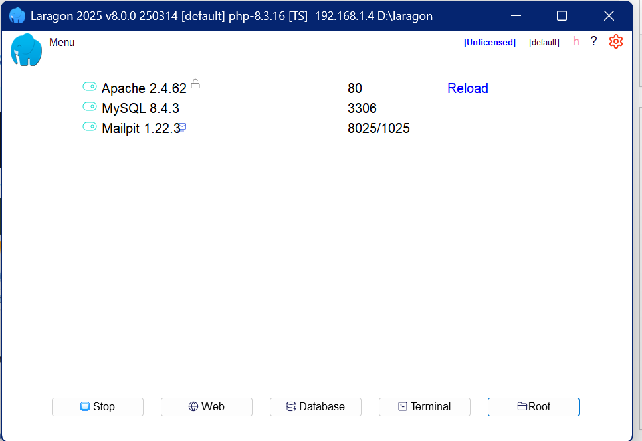Click the Stop button
Viewport: 642px width, 441px height.
[x=98, y=406]
